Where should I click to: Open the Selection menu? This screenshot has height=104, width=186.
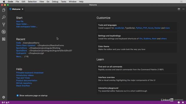(32, 1)
